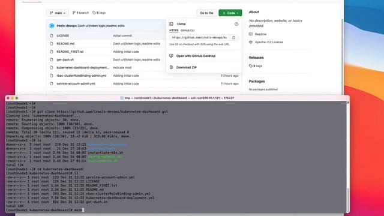This screenshot has width=384, height=216.
Task: Click the book icon beside Readme
Action: tap(251, 34)
